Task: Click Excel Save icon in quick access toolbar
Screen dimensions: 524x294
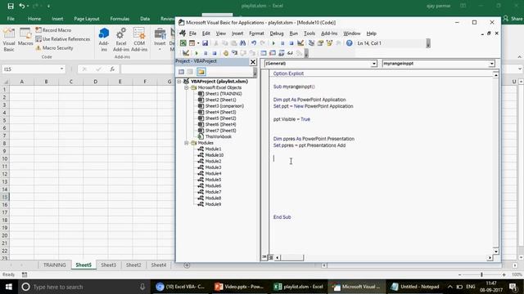Action: click(11, 6)
